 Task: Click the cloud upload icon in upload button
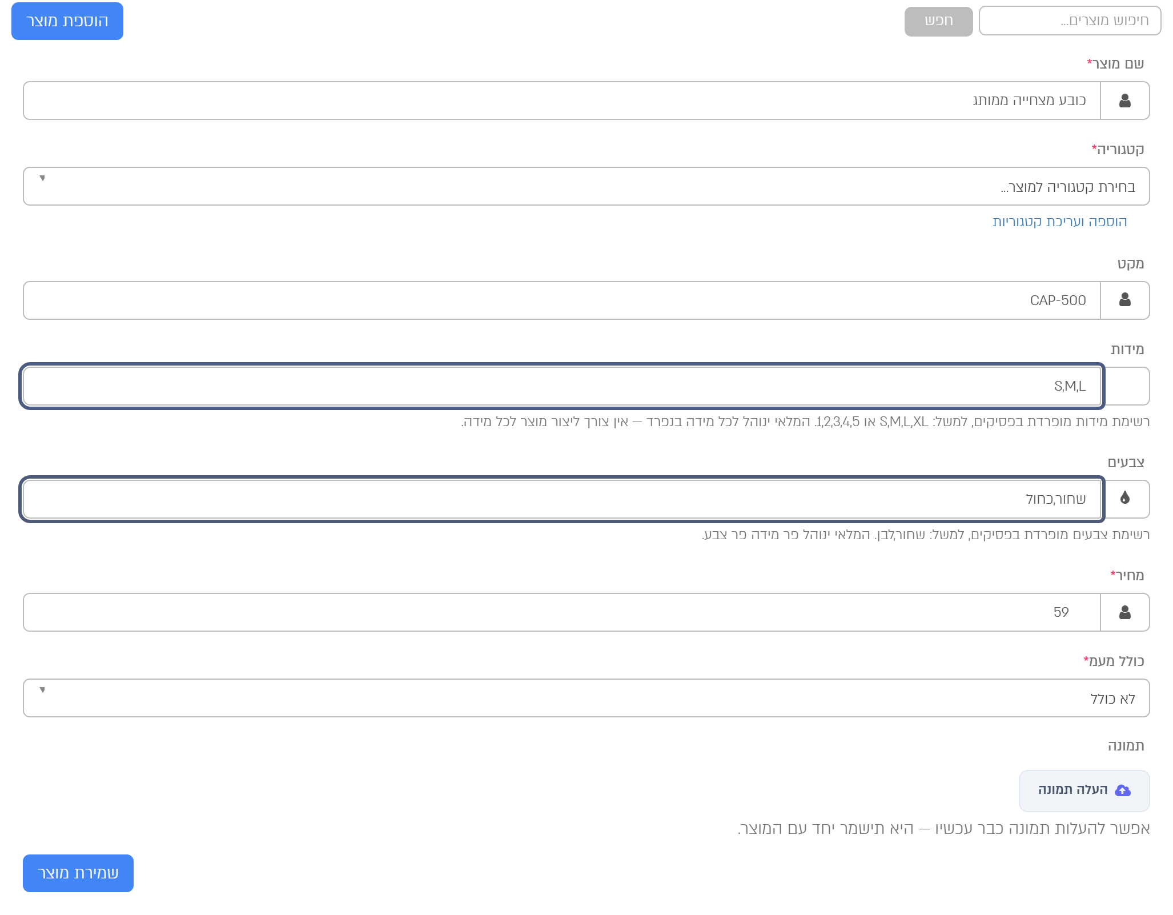point(1123,790)
